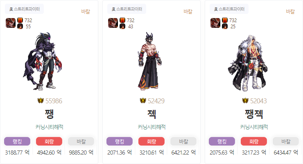Open the 커닝시티해적 guild link under 쨍
The width and height of the screenshot is (303, 164).
point(49,127)
